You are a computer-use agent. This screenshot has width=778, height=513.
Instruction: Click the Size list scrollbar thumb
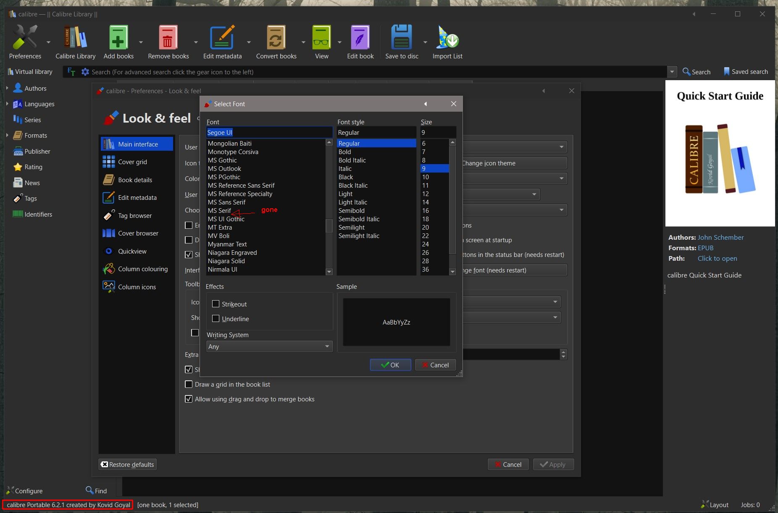coord(452,199)
